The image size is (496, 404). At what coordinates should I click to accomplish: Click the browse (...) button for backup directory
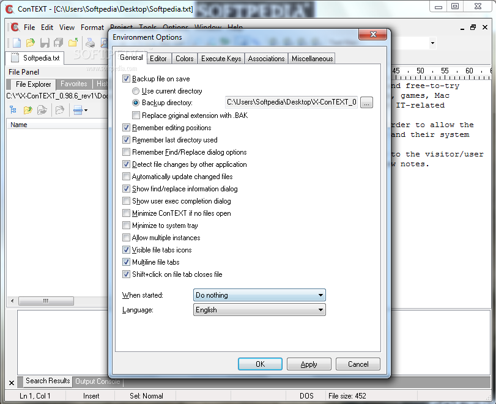pyautogui.click(x=366, y=103)
